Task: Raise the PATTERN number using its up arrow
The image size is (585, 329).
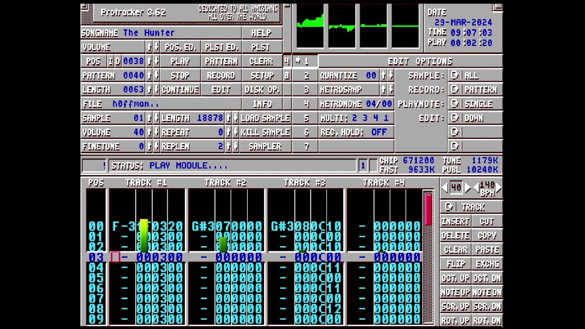Action: 149,75
